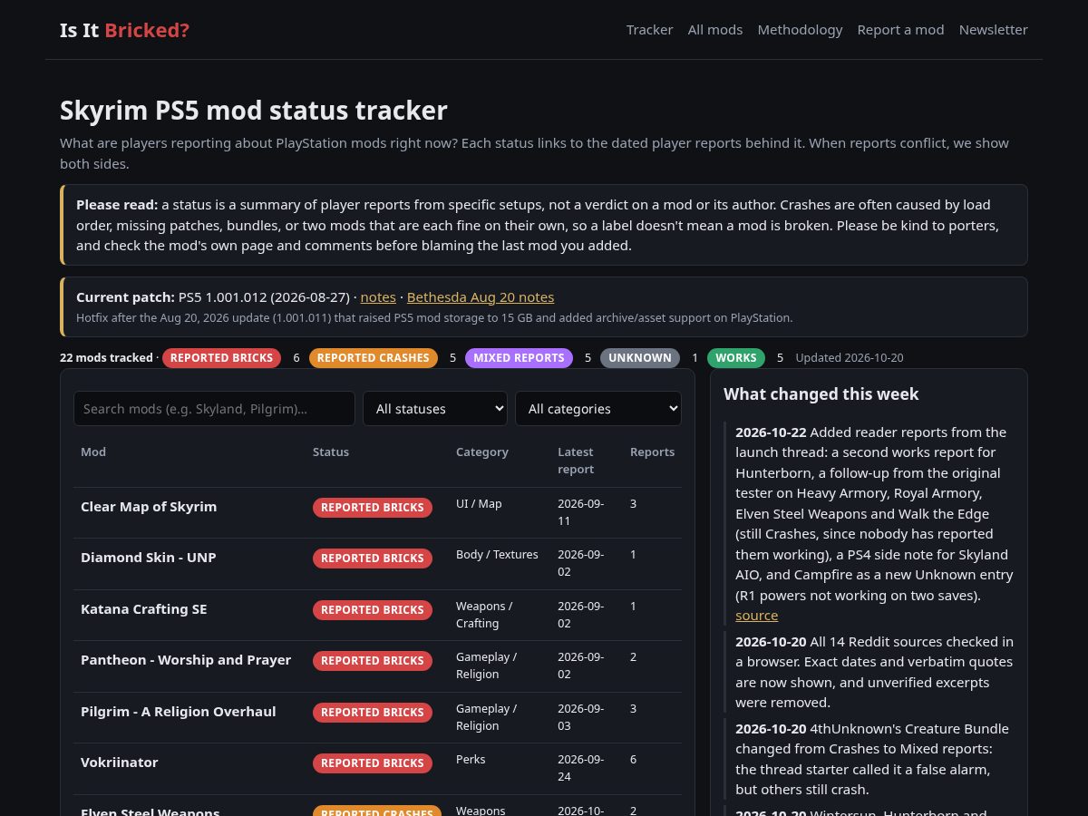Select Vokriinator reports count 6
Viewport: 1088px width, 816px height.
pos(634,760)
